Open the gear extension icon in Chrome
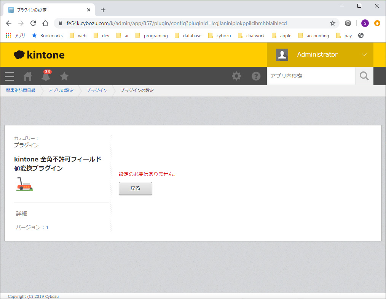The height and width of the screenshot is (299, 386). [x=348, y=23]
